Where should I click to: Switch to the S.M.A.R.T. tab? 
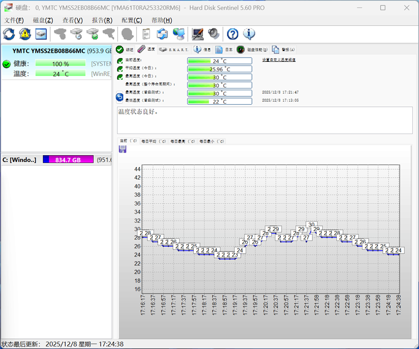pos(173,50)
